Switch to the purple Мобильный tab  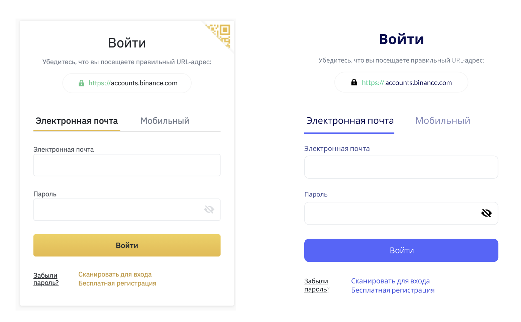(x=442, y=121)
